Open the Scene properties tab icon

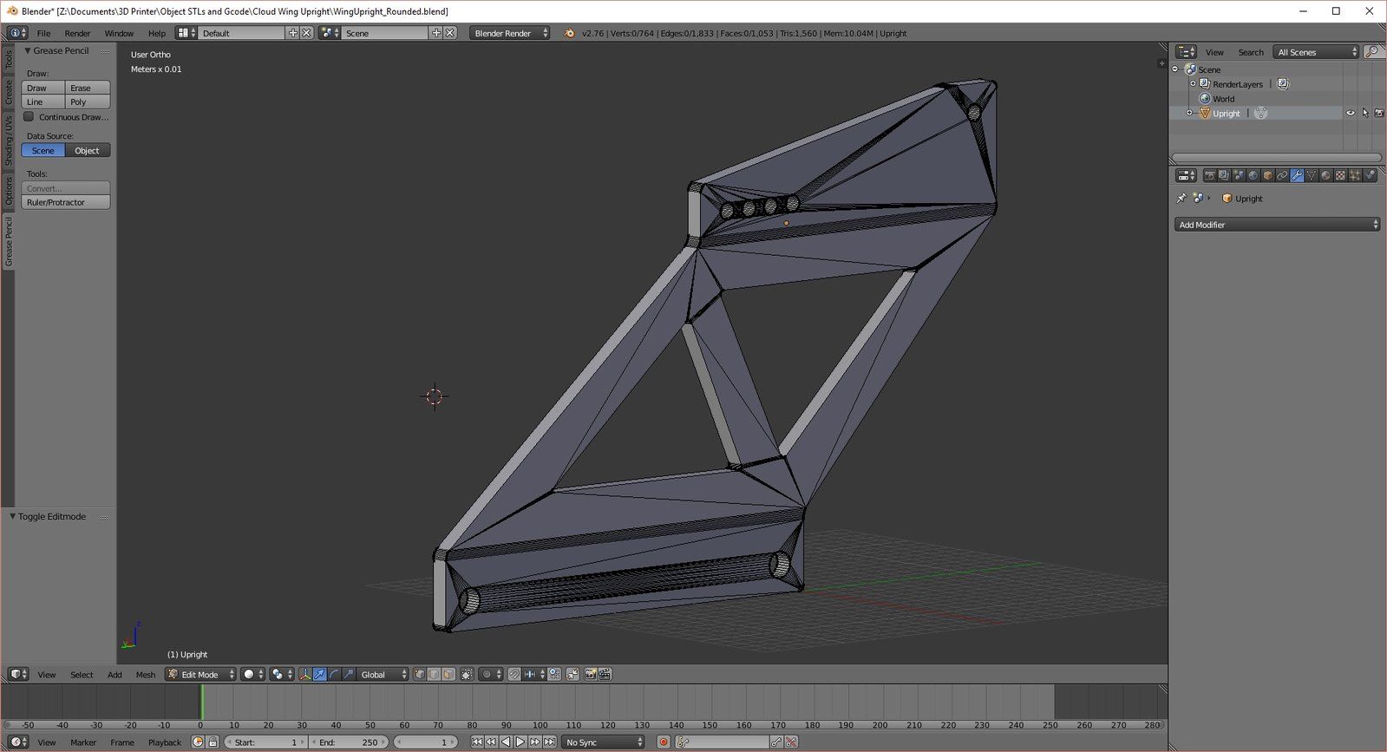(1239, 175)
